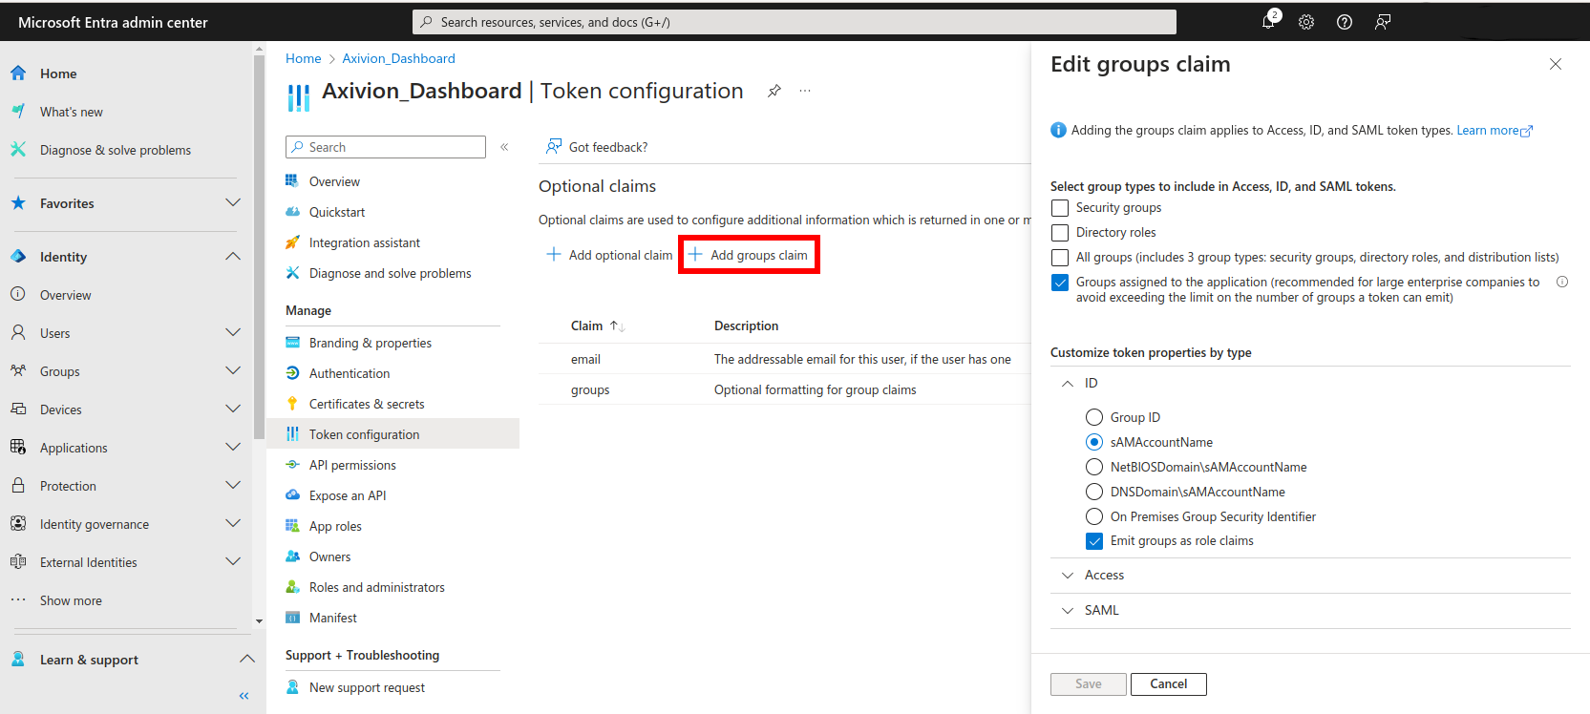The image size is (1590, 714).
Task: Click the Cancel button
Action: click(x=1169, y=684)
